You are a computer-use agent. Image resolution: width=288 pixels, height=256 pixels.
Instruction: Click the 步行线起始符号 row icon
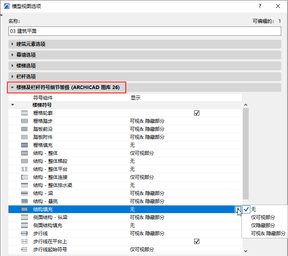(x=24, y=250)
